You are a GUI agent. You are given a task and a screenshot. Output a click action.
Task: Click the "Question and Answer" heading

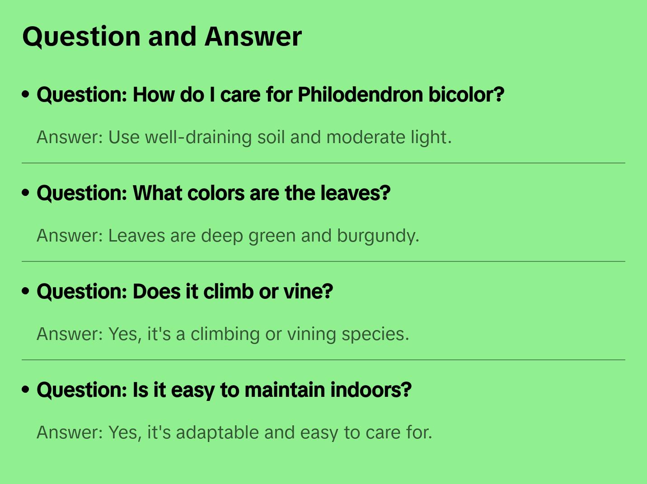(162, 37)
